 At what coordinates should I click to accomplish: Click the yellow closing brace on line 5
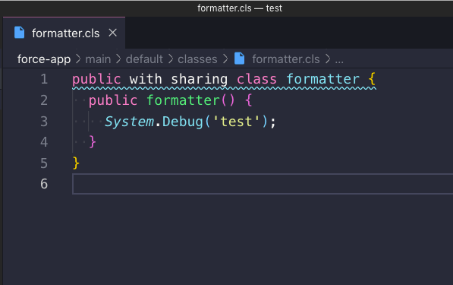[76, 163]
